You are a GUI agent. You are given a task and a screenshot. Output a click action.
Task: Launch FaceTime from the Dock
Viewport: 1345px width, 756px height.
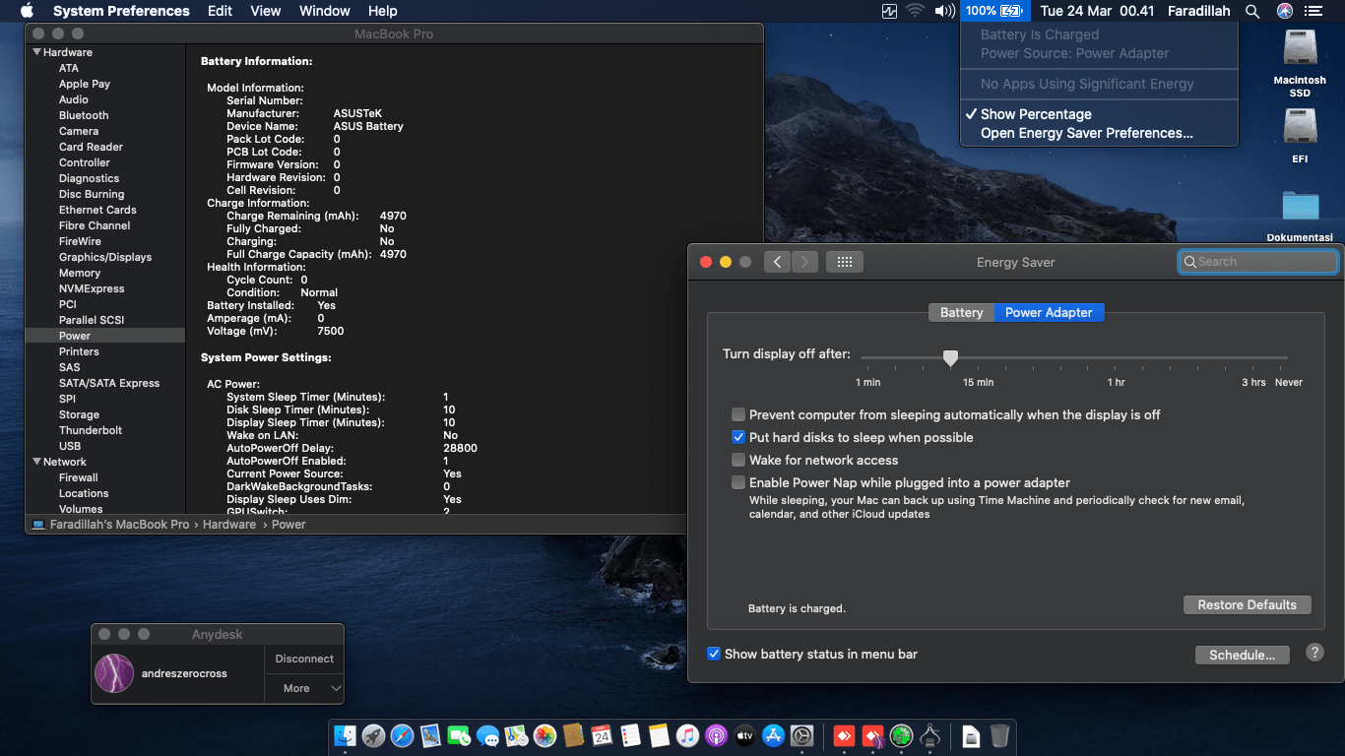pyautogui.click(x=459, y=735)
